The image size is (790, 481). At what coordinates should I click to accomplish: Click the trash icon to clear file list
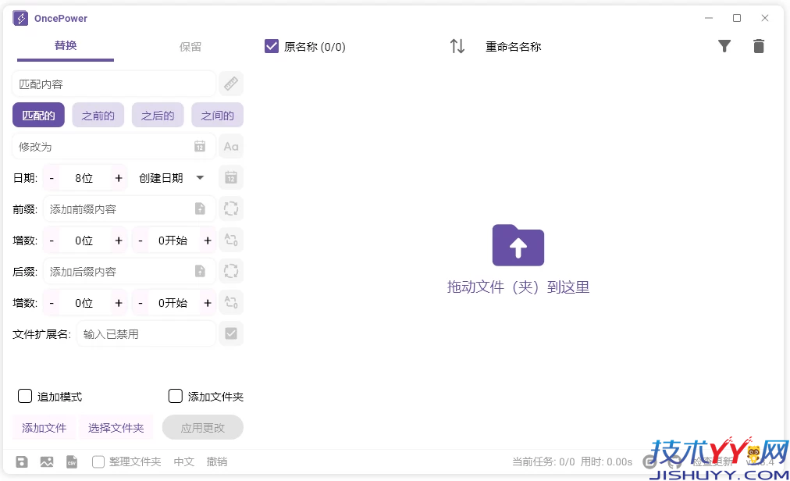point(759,46)
